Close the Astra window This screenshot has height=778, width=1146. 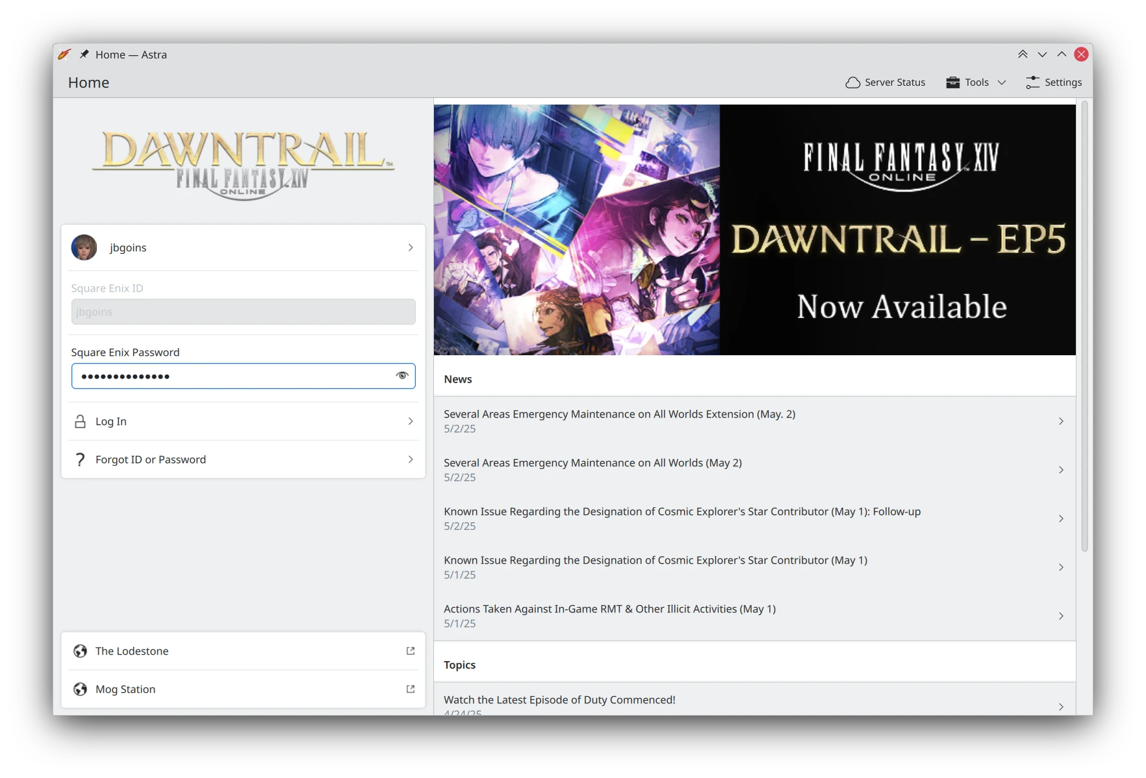1081,55
